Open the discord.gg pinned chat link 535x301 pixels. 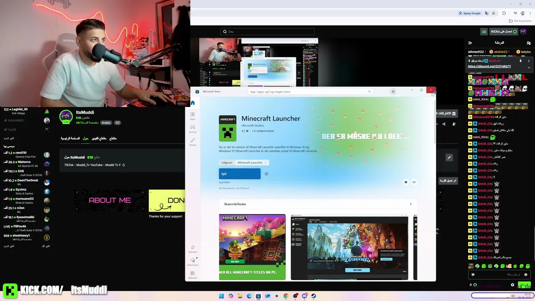(x=489, y=66)
